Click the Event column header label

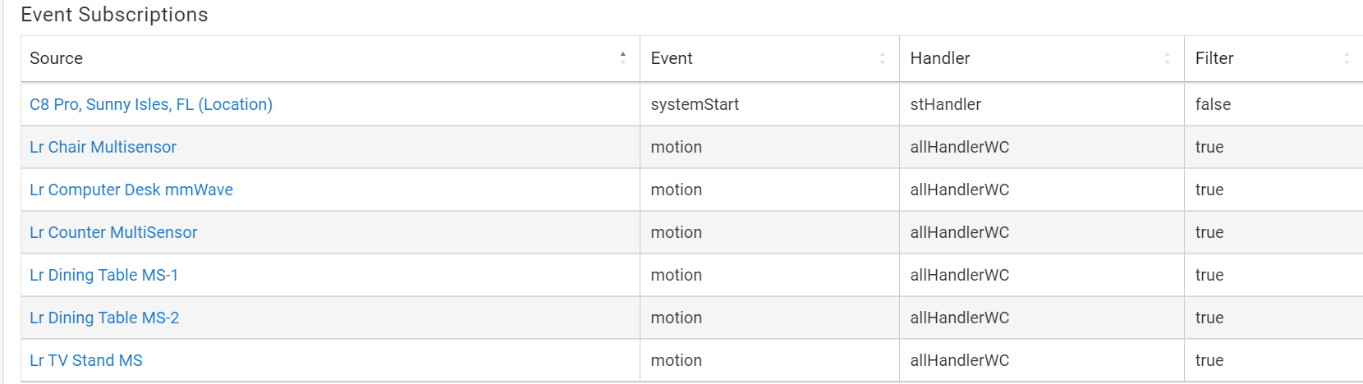click(672, 58)
